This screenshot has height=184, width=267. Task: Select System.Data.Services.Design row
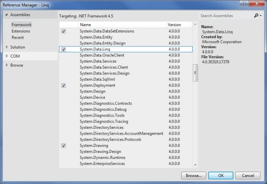click(126, 73)
